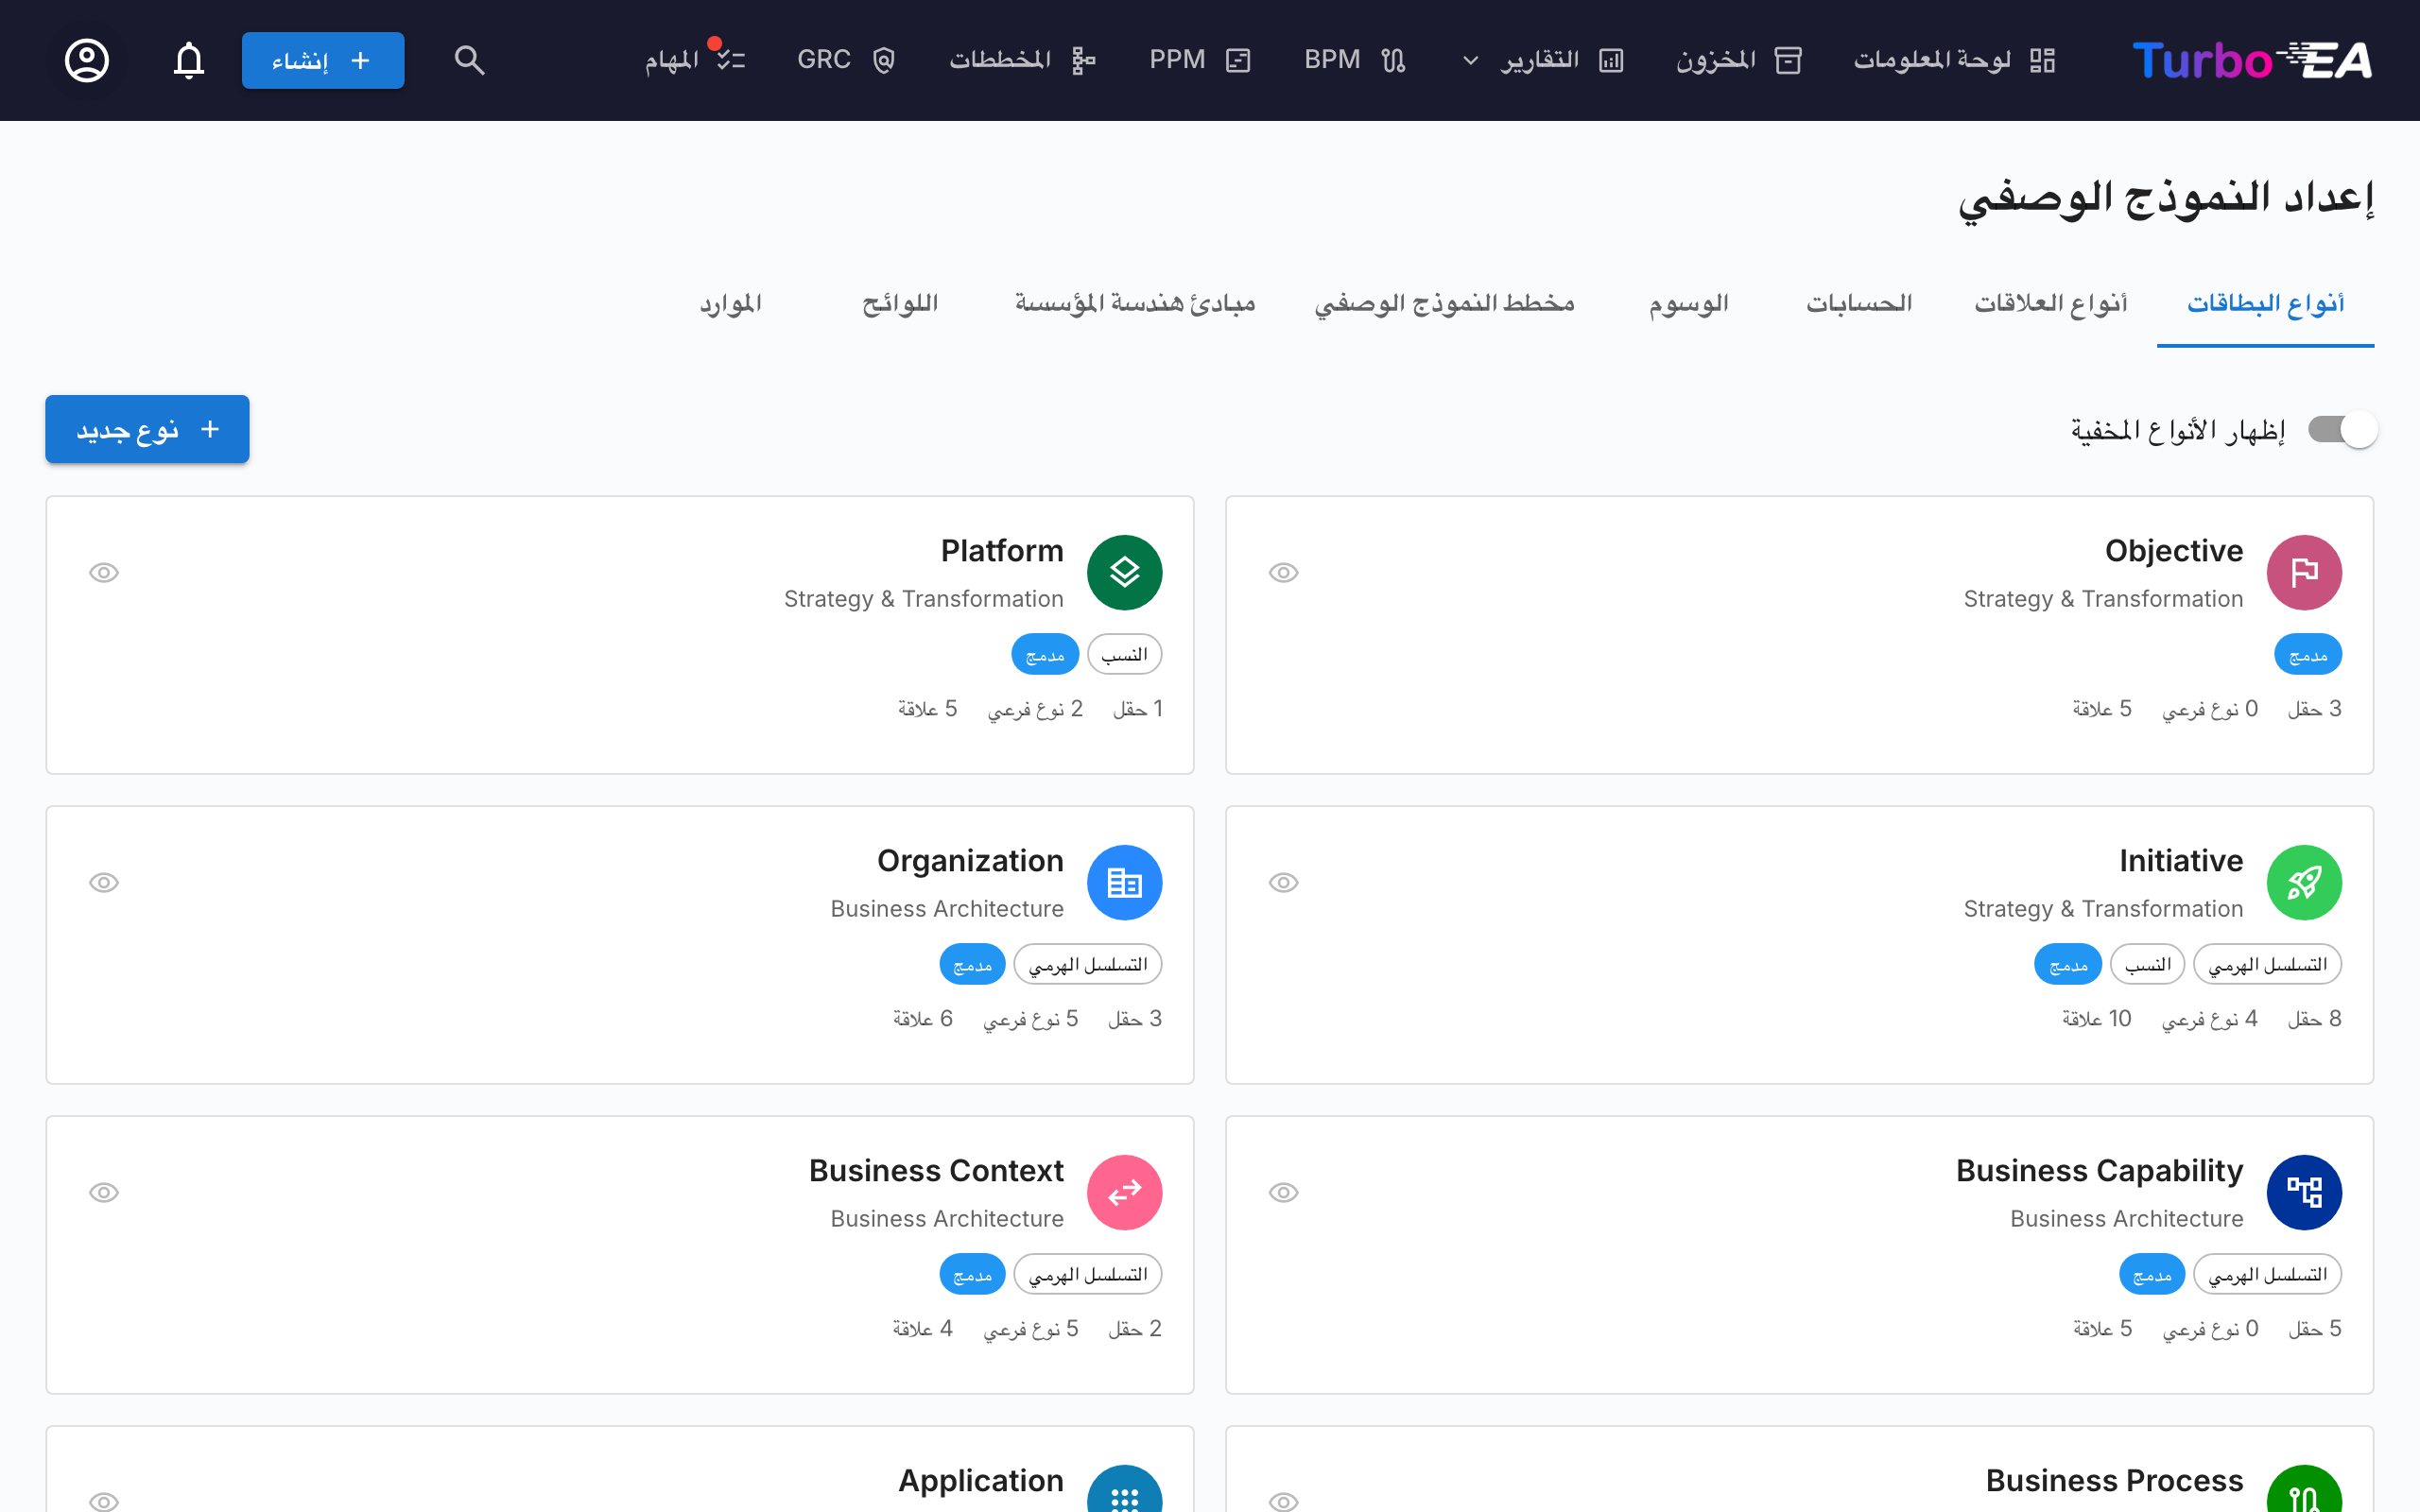Open the search magnifier in navbar

coord(469,60)
